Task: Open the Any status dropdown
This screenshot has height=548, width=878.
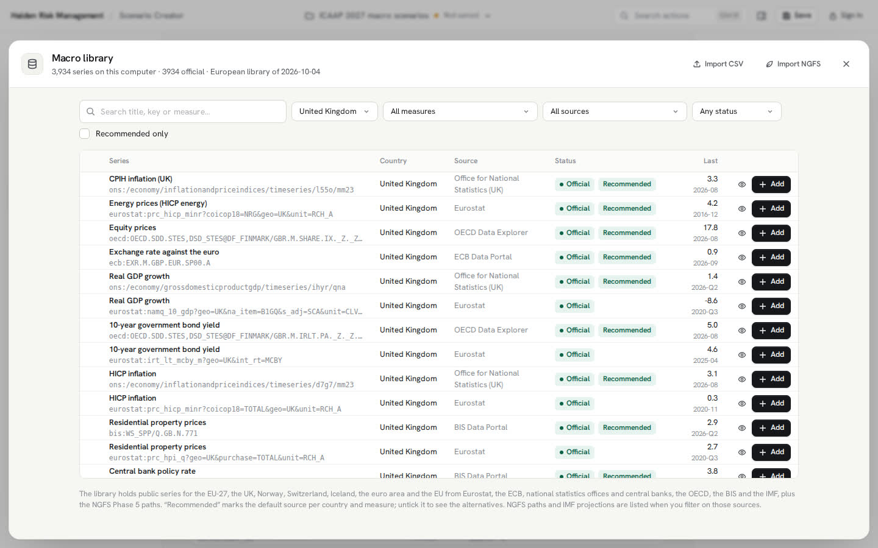Action: [736, 111]
